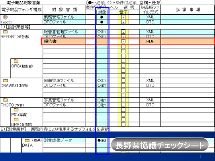The height and width of the screenshot is (161, 215).
Task: Select the 協議事項 column header
Action: [x=188, y=10]
